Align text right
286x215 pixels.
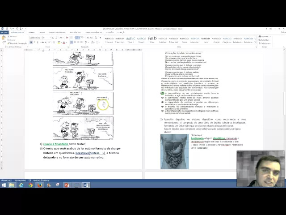pyautogui.click(x=78, y=42)
